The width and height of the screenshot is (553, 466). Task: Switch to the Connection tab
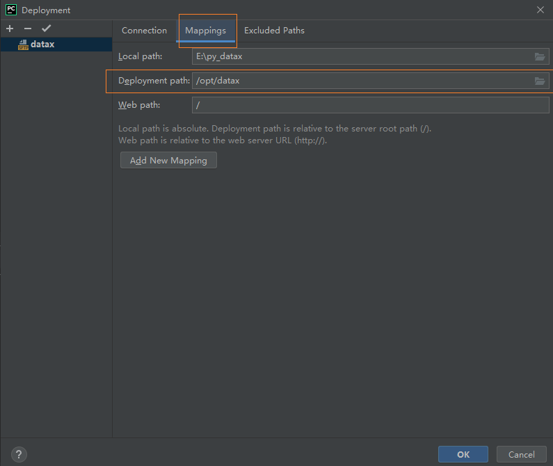point(144,31)
